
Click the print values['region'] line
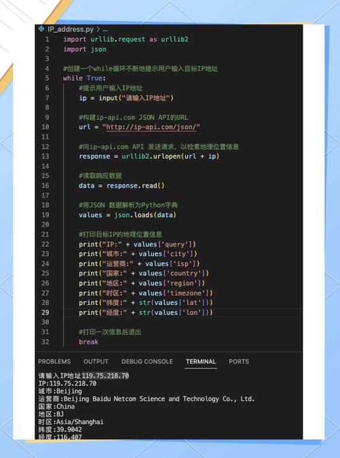click(x=142, y=283)
